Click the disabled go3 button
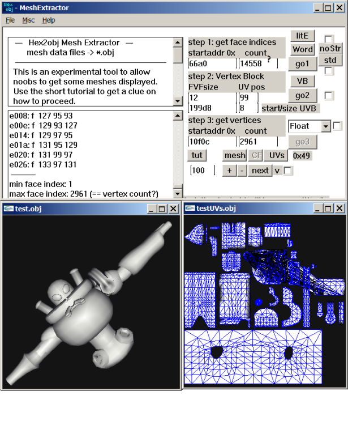The width and height of the screenshot is (348, 425). (302, 142)
